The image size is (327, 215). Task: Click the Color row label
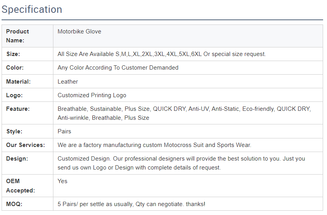click(x=15, y=68)
